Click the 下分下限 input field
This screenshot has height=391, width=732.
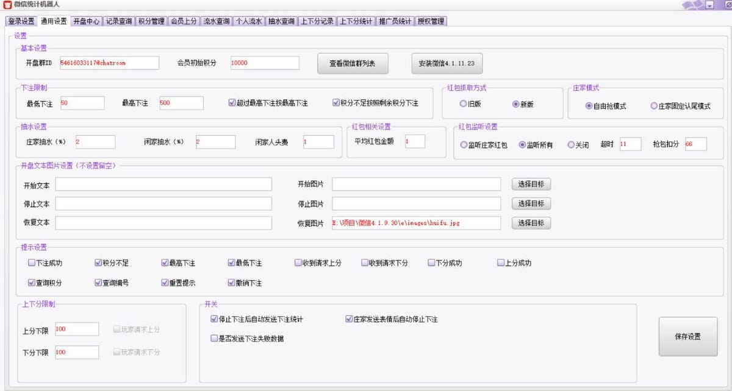click(x=76, y=352)
